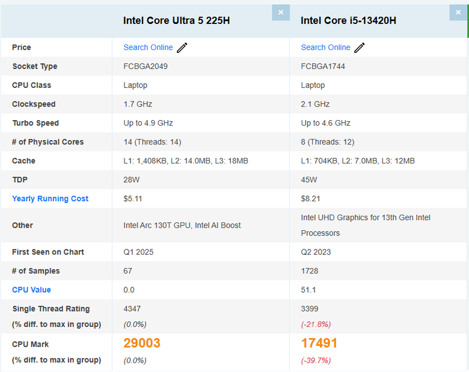The width and height of the screenshot is (469, 372).
Task: Click the Turbo Speed row label
Action: pyautogui.click(x=35, y=123)
